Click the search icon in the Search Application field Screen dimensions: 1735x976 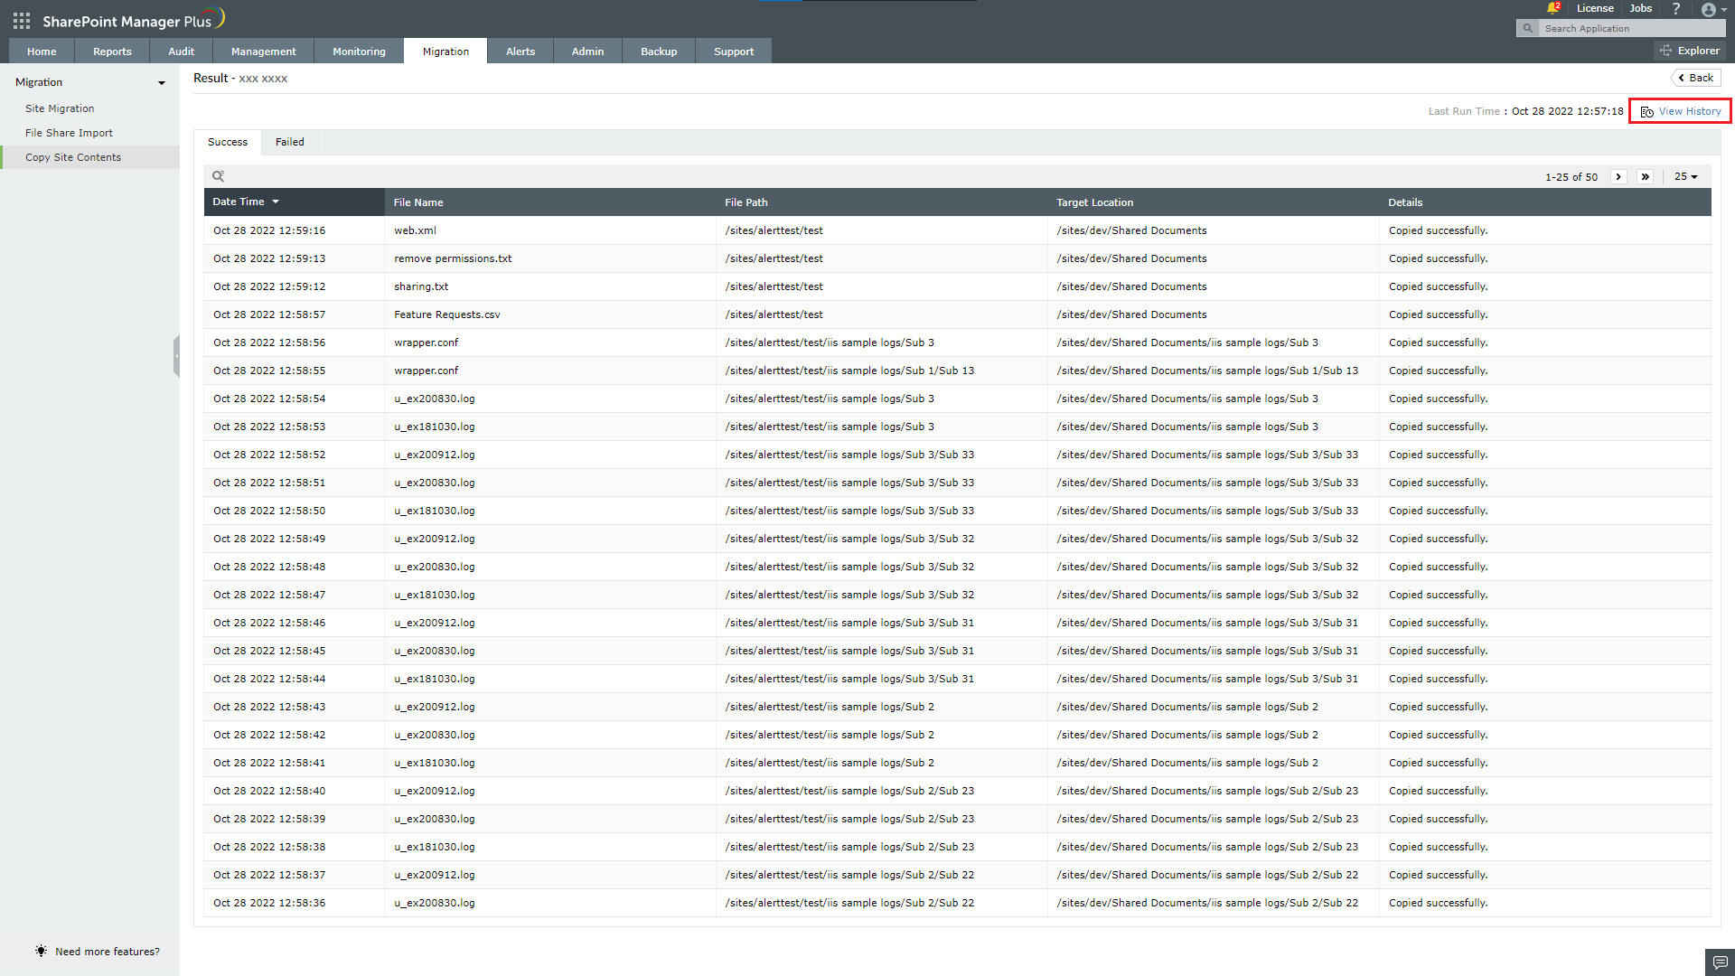[1527, 28]
